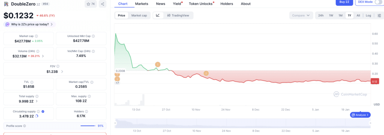Open 'Why is 2Z's price up today?'
Screen dimensions: 384x135
pos(30,24)
